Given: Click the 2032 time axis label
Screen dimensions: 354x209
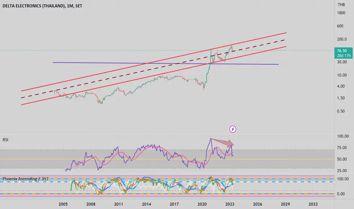Looking at the screenshot, I should click(313, 204).
